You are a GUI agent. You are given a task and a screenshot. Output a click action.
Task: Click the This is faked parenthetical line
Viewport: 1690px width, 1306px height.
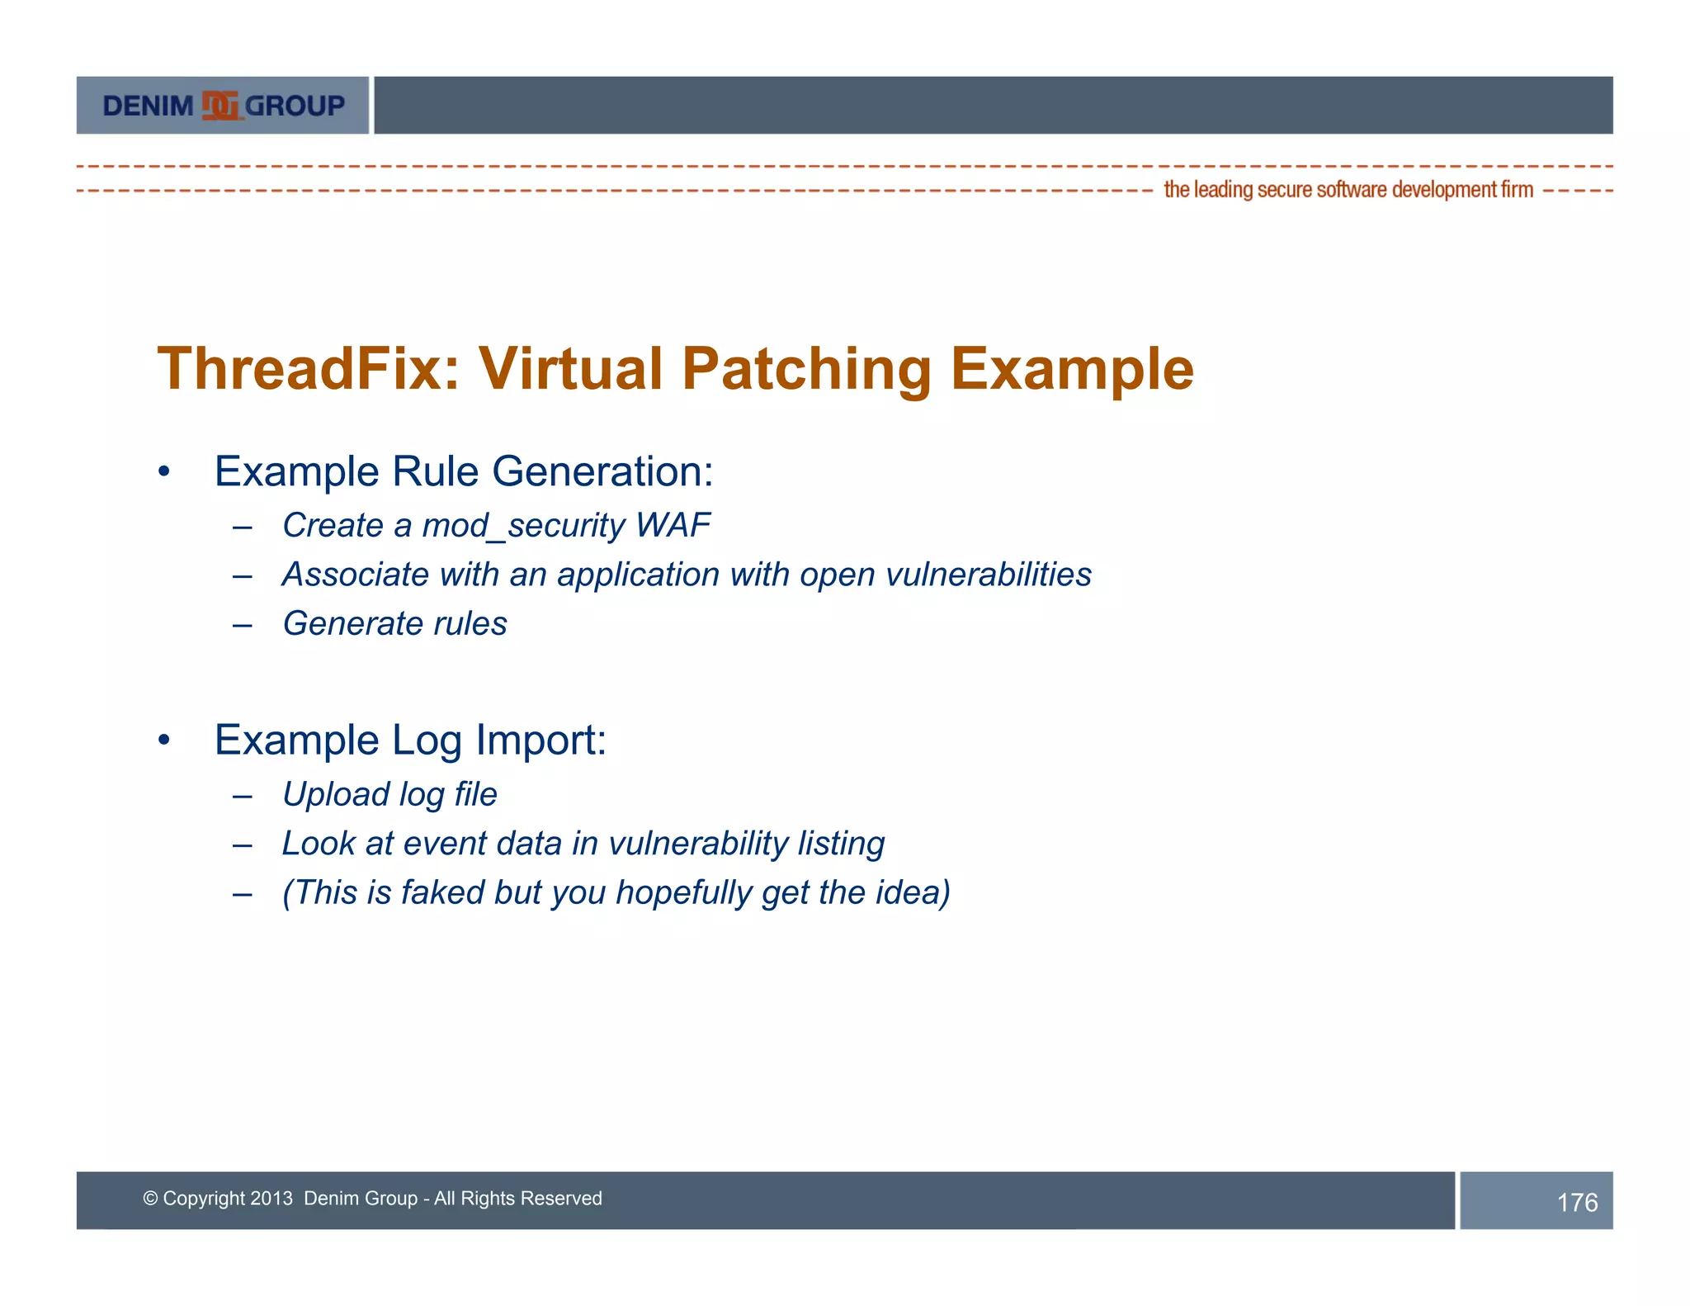tap(616, 892)
